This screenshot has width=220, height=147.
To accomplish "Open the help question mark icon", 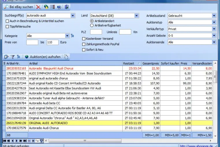I will (x=59, y=7).
